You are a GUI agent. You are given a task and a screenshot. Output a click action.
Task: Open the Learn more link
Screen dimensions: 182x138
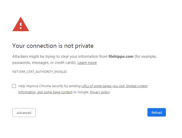pyautogui.click(x=87, y=63)
